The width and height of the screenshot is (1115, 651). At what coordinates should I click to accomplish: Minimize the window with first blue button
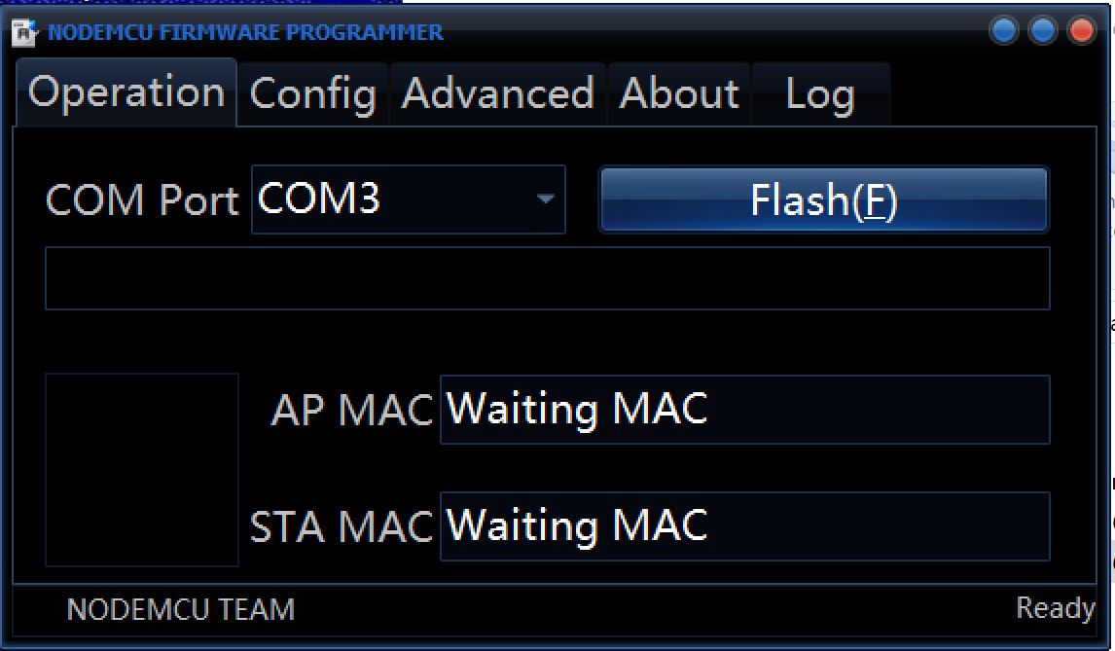[x=1003, y=31]
